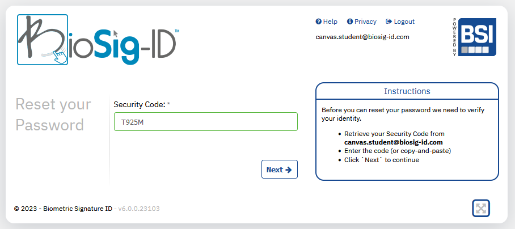Click the BSI logo badge
The width and height of the screenshot is (515, 229).
click(477, 37)
